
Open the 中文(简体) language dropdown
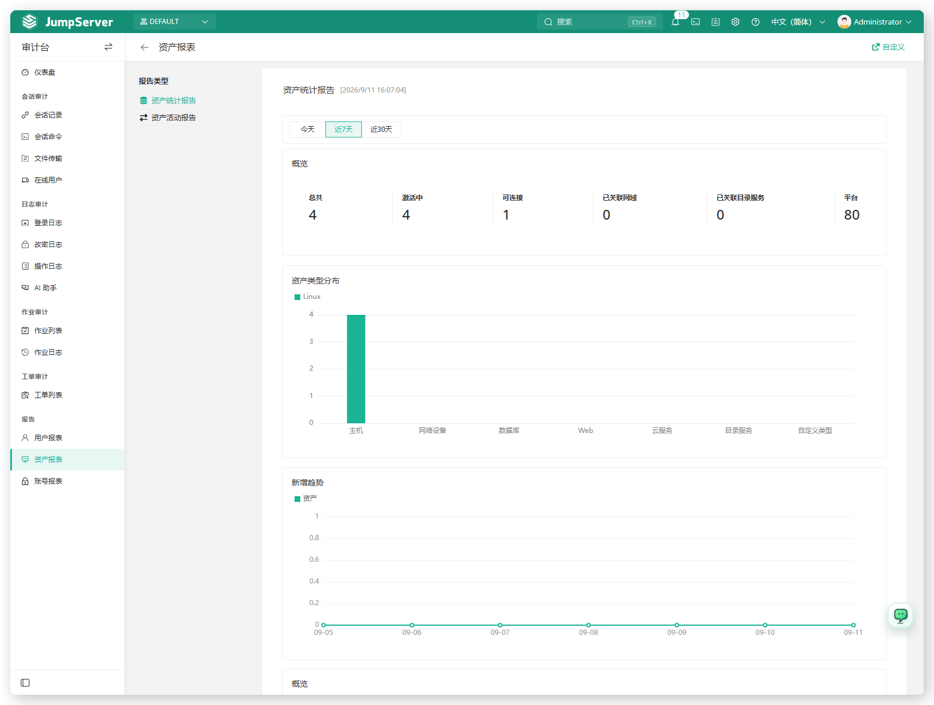(x=798, y=22)
